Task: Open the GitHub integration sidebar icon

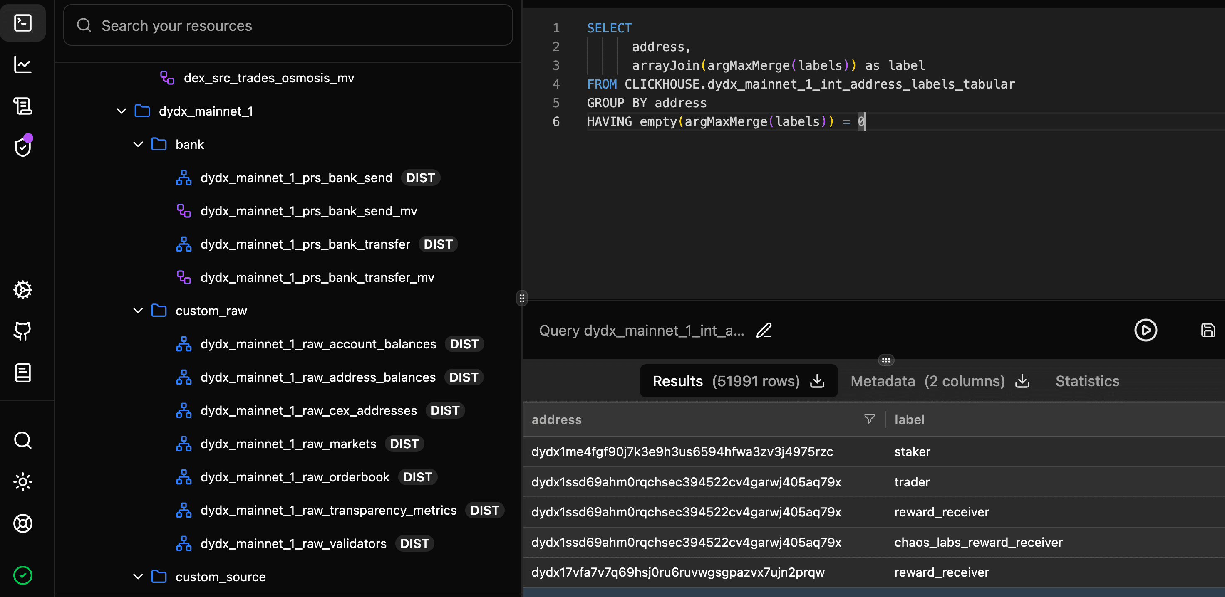Action: (x=22, y=331)
